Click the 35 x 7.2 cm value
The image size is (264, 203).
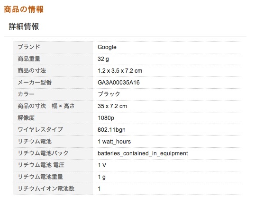[112, 106]
